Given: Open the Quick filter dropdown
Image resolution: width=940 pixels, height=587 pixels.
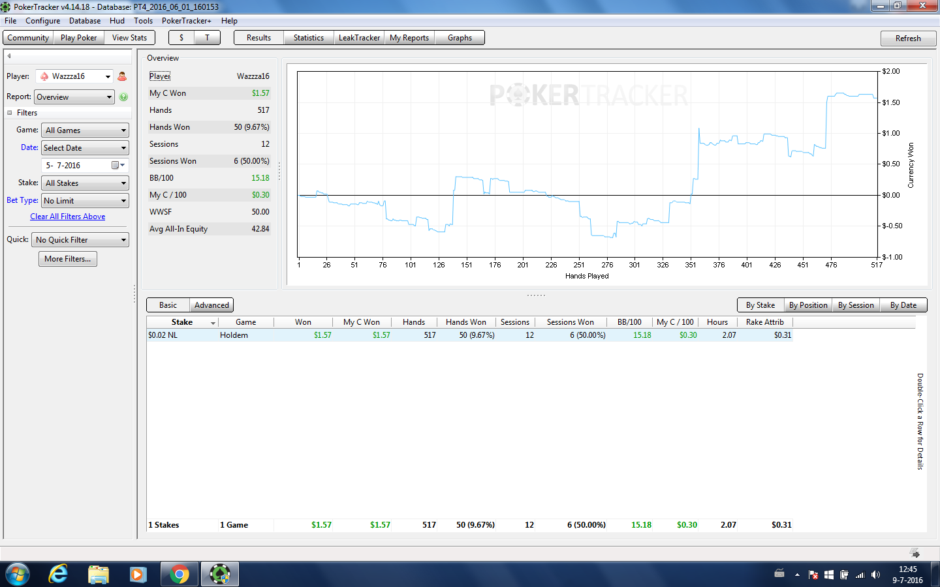Looking at the screenshot, I should tap(80, 240).
